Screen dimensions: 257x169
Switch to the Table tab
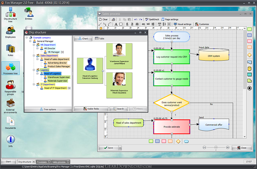(x=100, y=39)
